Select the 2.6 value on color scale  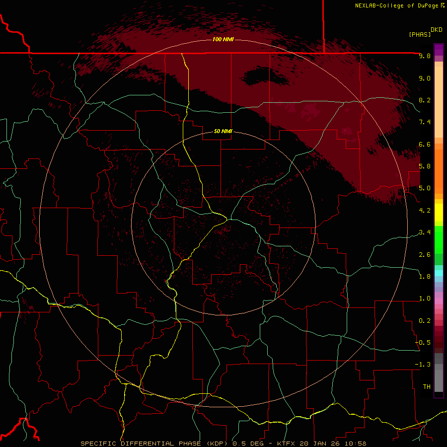pos(425,254)
